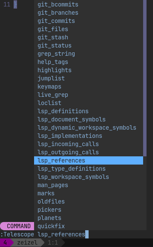Click the completion menu scrollbar thumb
The height and width of the screenshot is (247, 153).
click(x=145, y=78)
